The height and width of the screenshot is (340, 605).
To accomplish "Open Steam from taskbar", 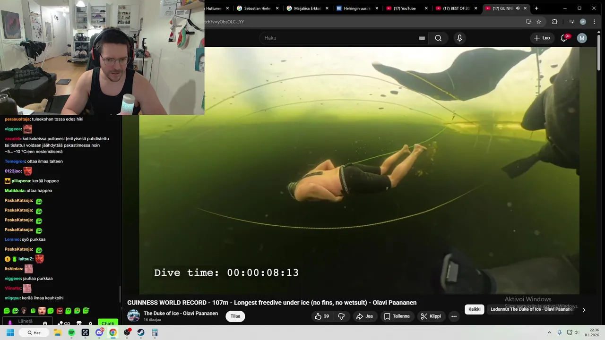I will [x=141, y=332].
